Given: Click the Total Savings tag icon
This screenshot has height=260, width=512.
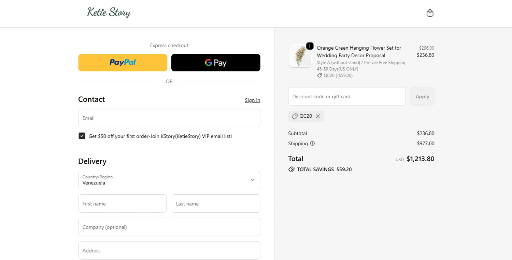Looking at the screenshot, I should pos(291,169).
